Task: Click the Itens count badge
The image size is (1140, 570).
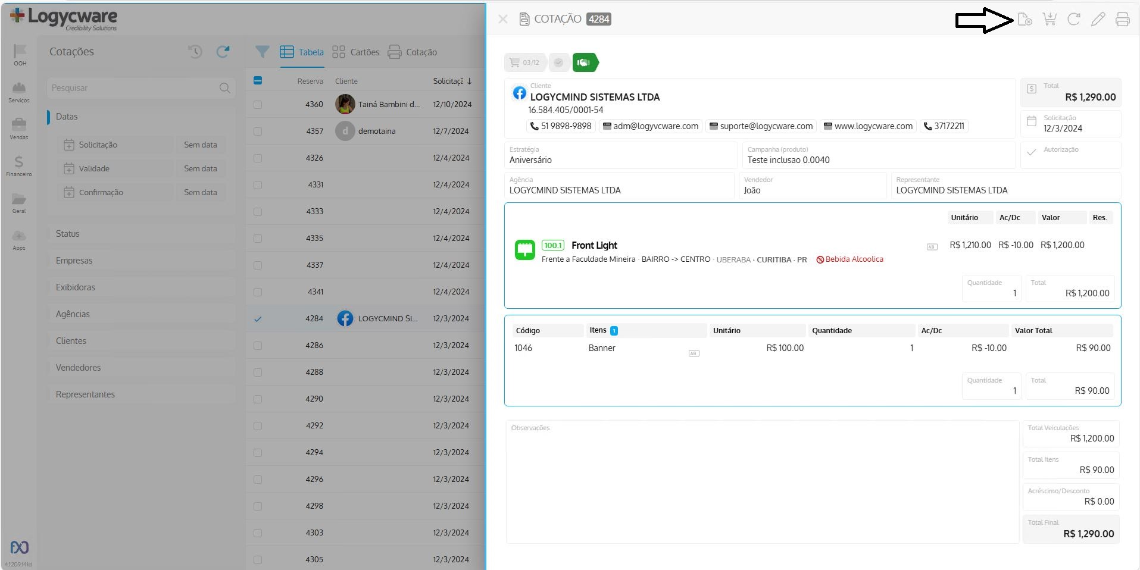Action: point(614,331)
